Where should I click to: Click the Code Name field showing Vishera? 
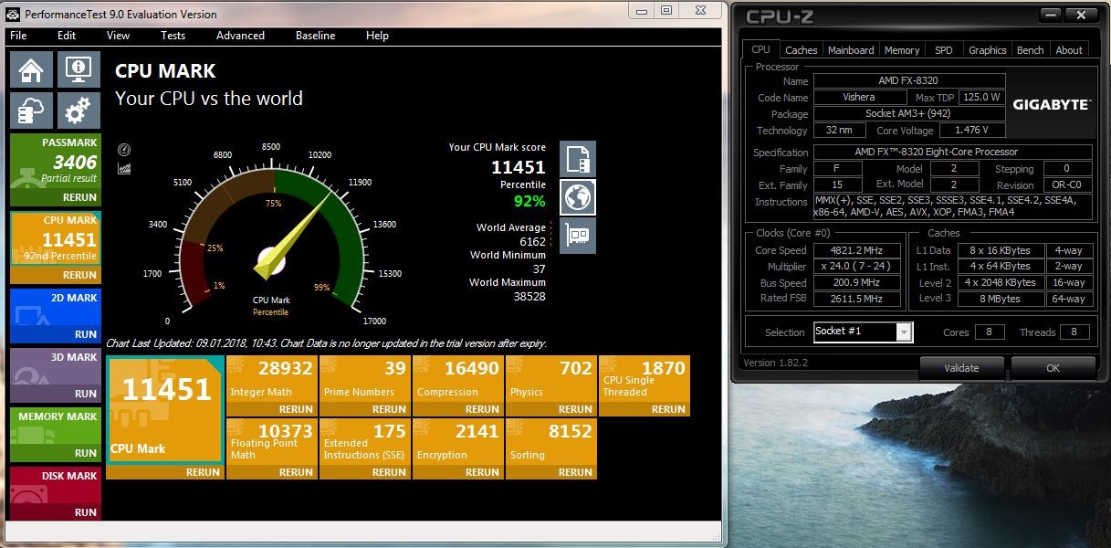858,98
